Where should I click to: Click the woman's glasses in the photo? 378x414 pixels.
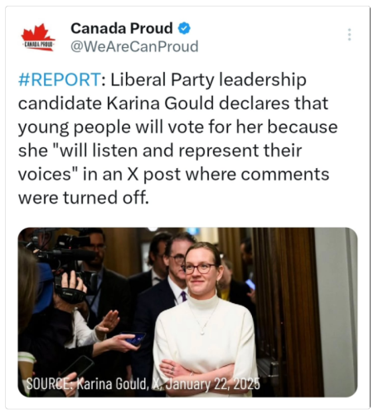[x=199, y=268]
